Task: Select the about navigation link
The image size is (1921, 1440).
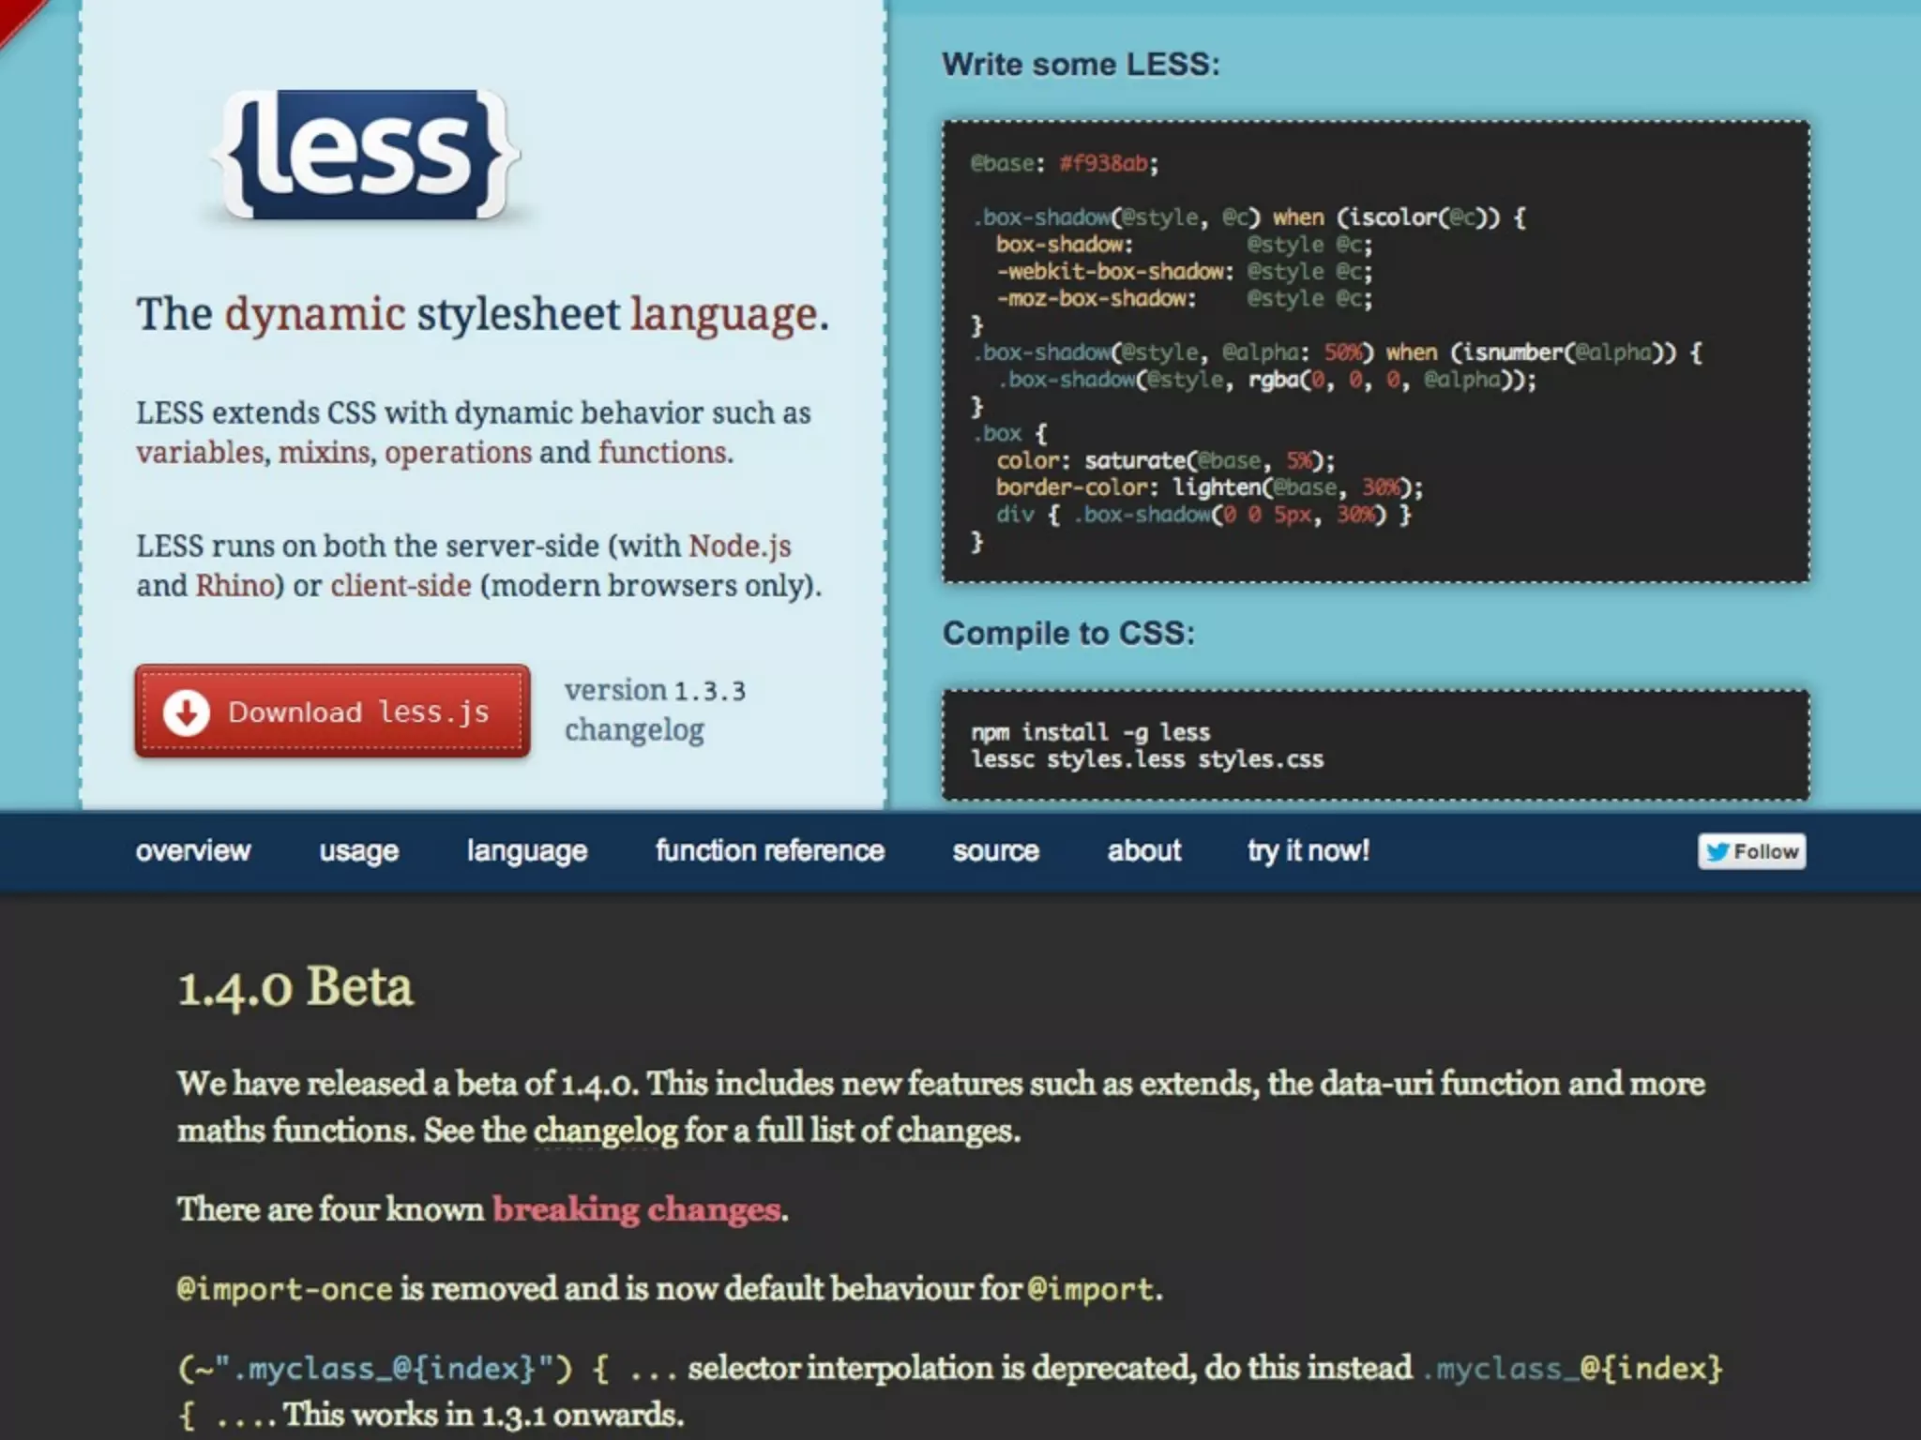Action: tap(1143, 851)
